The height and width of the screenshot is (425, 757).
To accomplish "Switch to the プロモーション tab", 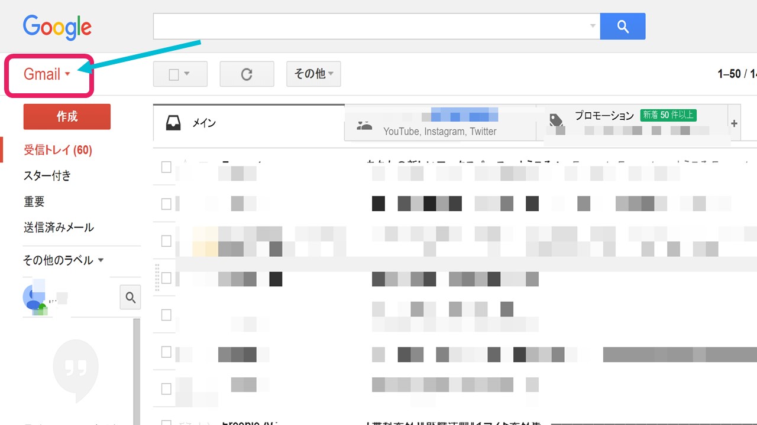I will [x=632, y=123].
